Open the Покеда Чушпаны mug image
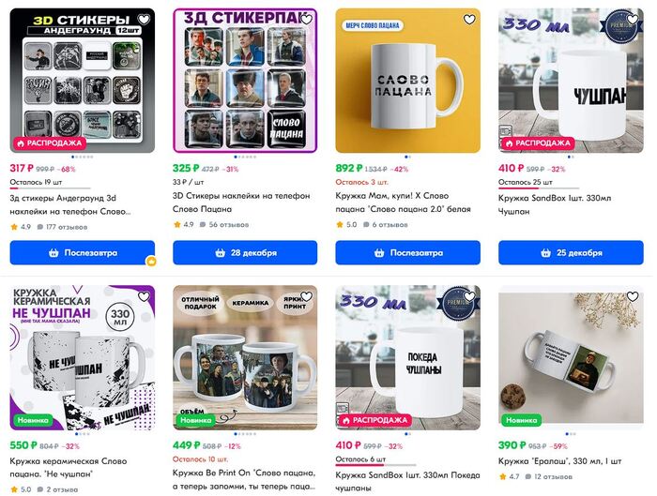The width and height of the screenshot is (657, 496). point(407,357)
